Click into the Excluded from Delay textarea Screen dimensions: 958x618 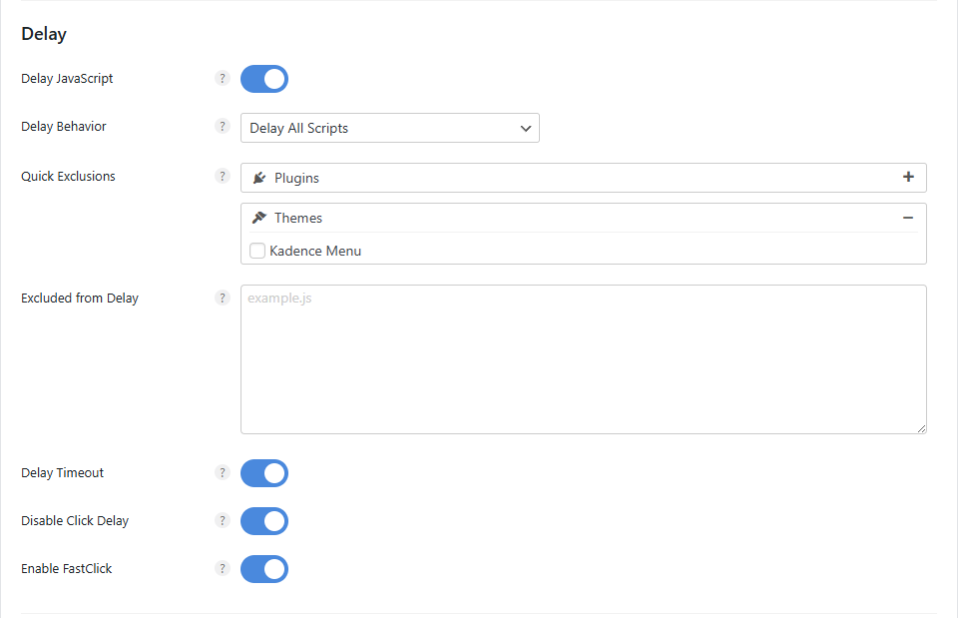point(583,359)
